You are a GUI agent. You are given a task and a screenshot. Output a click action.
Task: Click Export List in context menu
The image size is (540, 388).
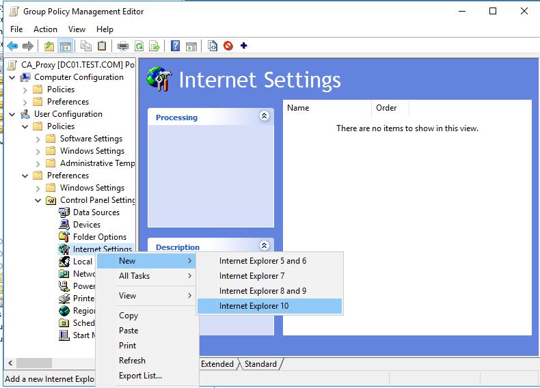tap(146, 376)
